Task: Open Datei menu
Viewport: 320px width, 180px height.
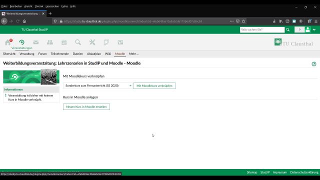Action: point(4,6)
